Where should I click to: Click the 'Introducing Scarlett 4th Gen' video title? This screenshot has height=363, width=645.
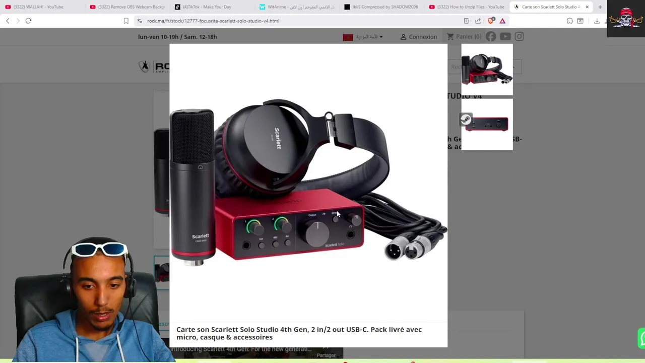click(x=241, y=349)
